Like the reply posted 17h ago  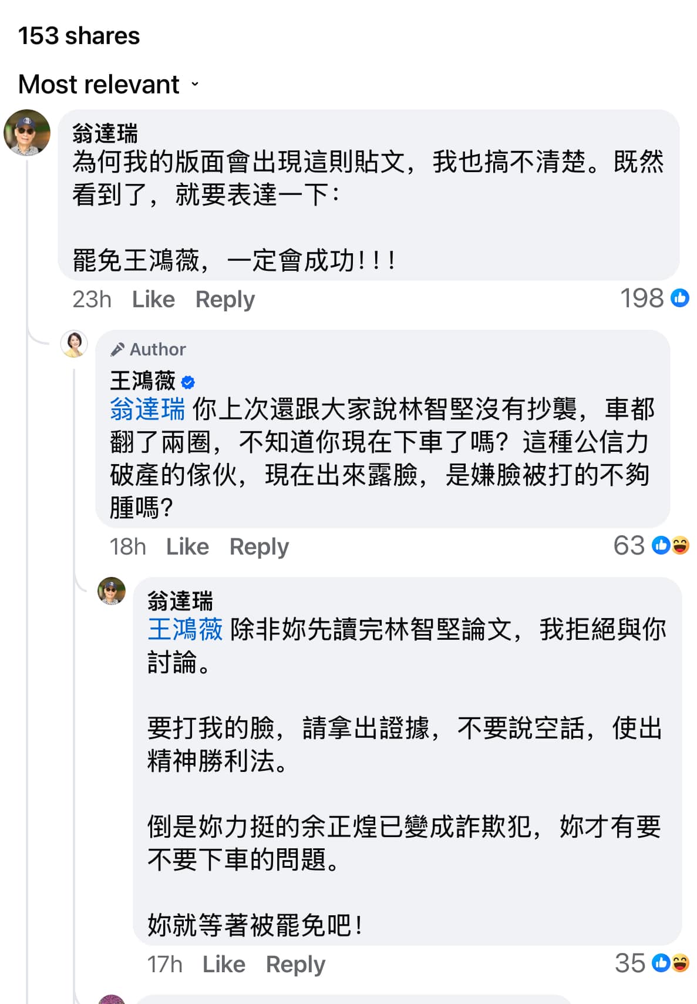(x=224, y=965)
